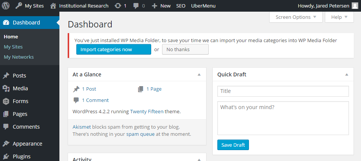
Task: Open Media in the sidebar
Action: click(x=20, y=88)
